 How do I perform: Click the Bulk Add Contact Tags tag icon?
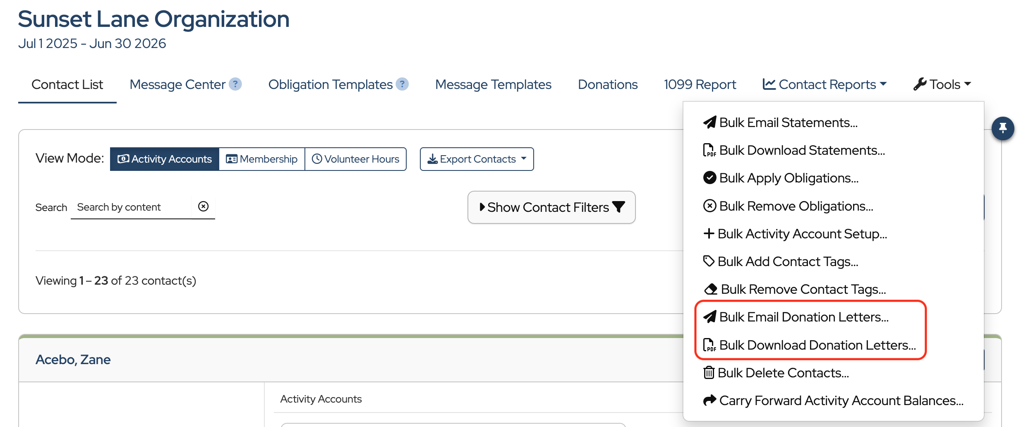(709, 261)
